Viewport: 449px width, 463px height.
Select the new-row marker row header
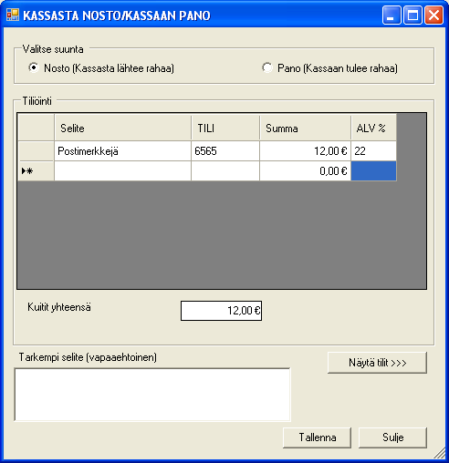pos(37,171)
